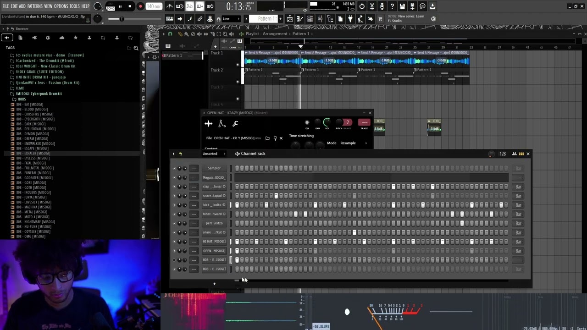
Task: Select 808 - NIGHTMARE [MISOGI] sample
Action: click(x=36, y=222)
